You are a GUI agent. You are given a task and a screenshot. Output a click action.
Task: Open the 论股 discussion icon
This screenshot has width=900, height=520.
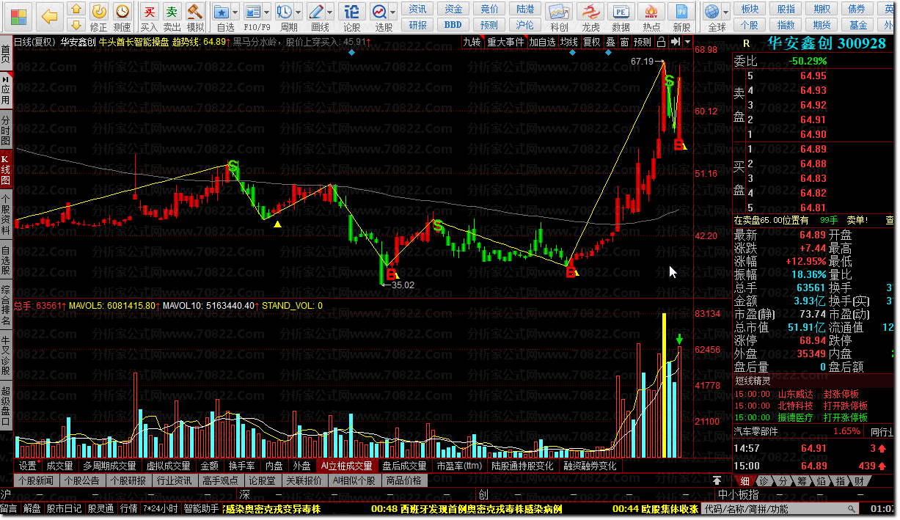(352, 17)
